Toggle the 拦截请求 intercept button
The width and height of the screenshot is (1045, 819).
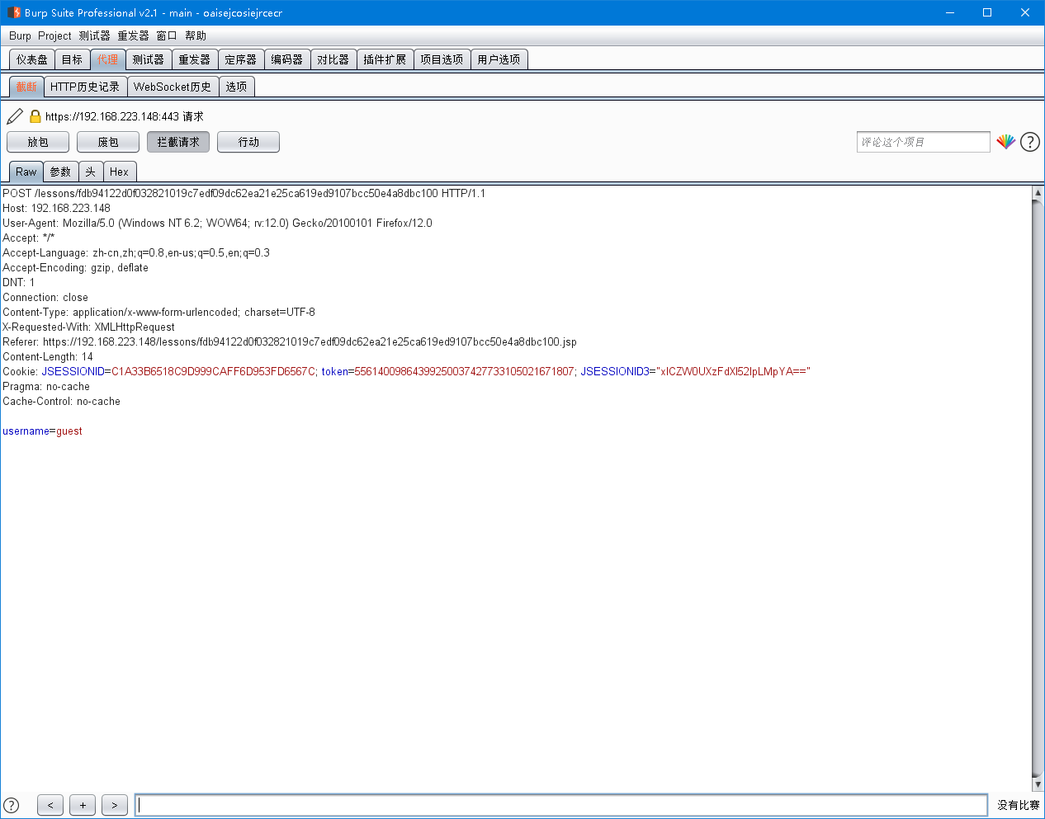pos(178,142)
